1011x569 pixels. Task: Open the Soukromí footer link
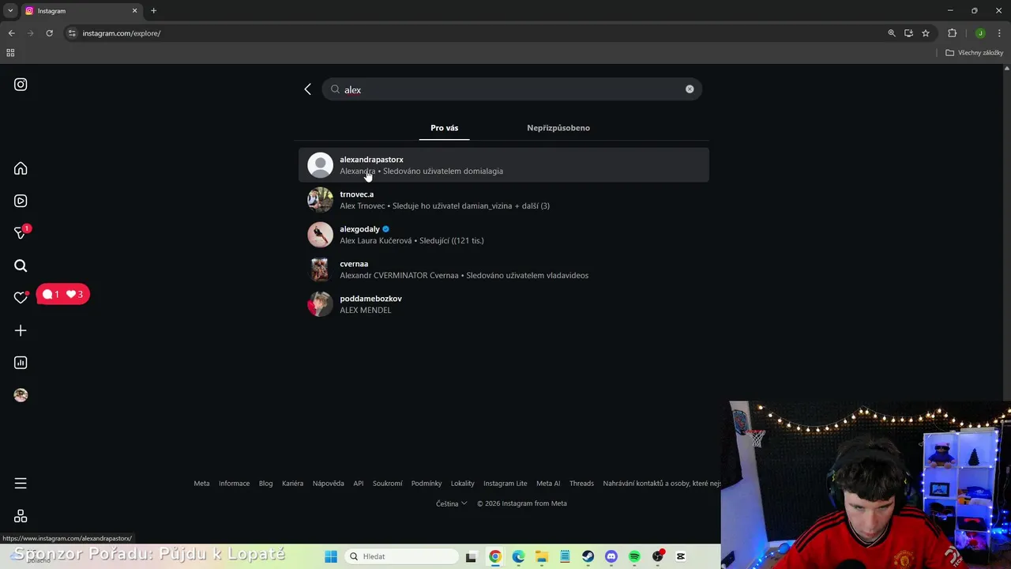(x=387, y=484)
